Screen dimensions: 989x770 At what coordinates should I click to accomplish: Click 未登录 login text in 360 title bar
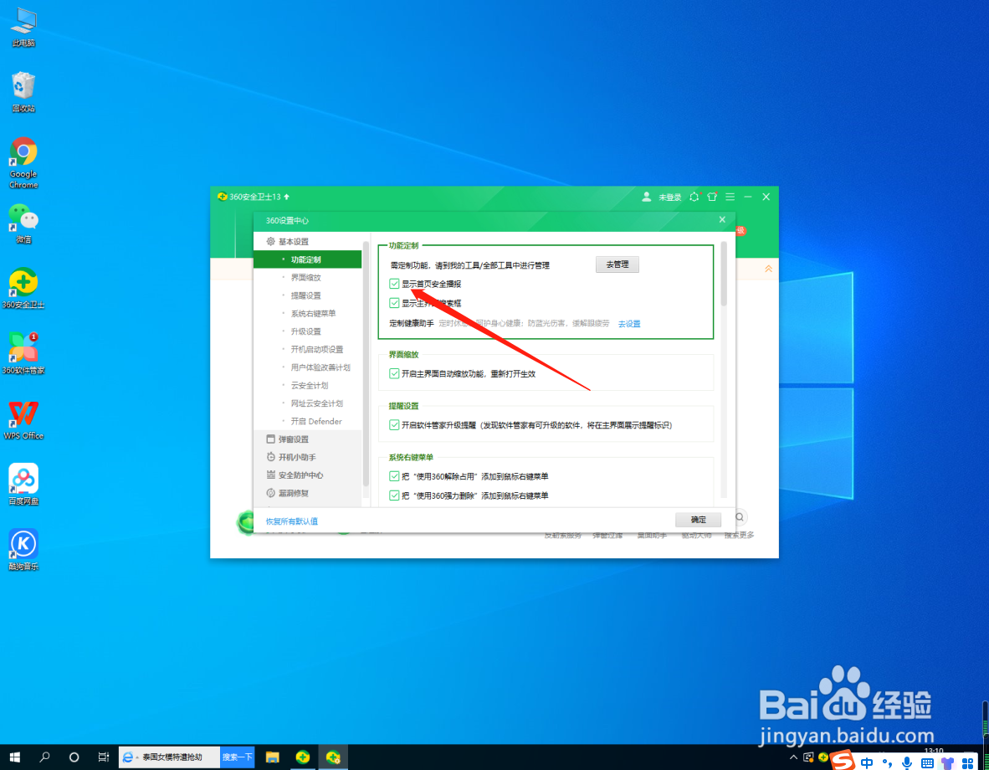670,198
